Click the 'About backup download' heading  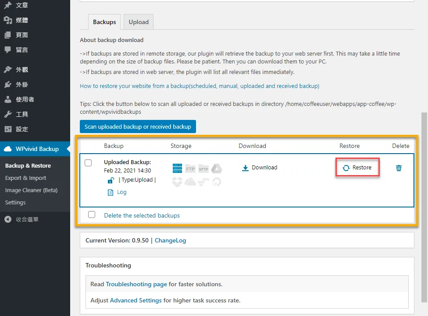[112, 40]
